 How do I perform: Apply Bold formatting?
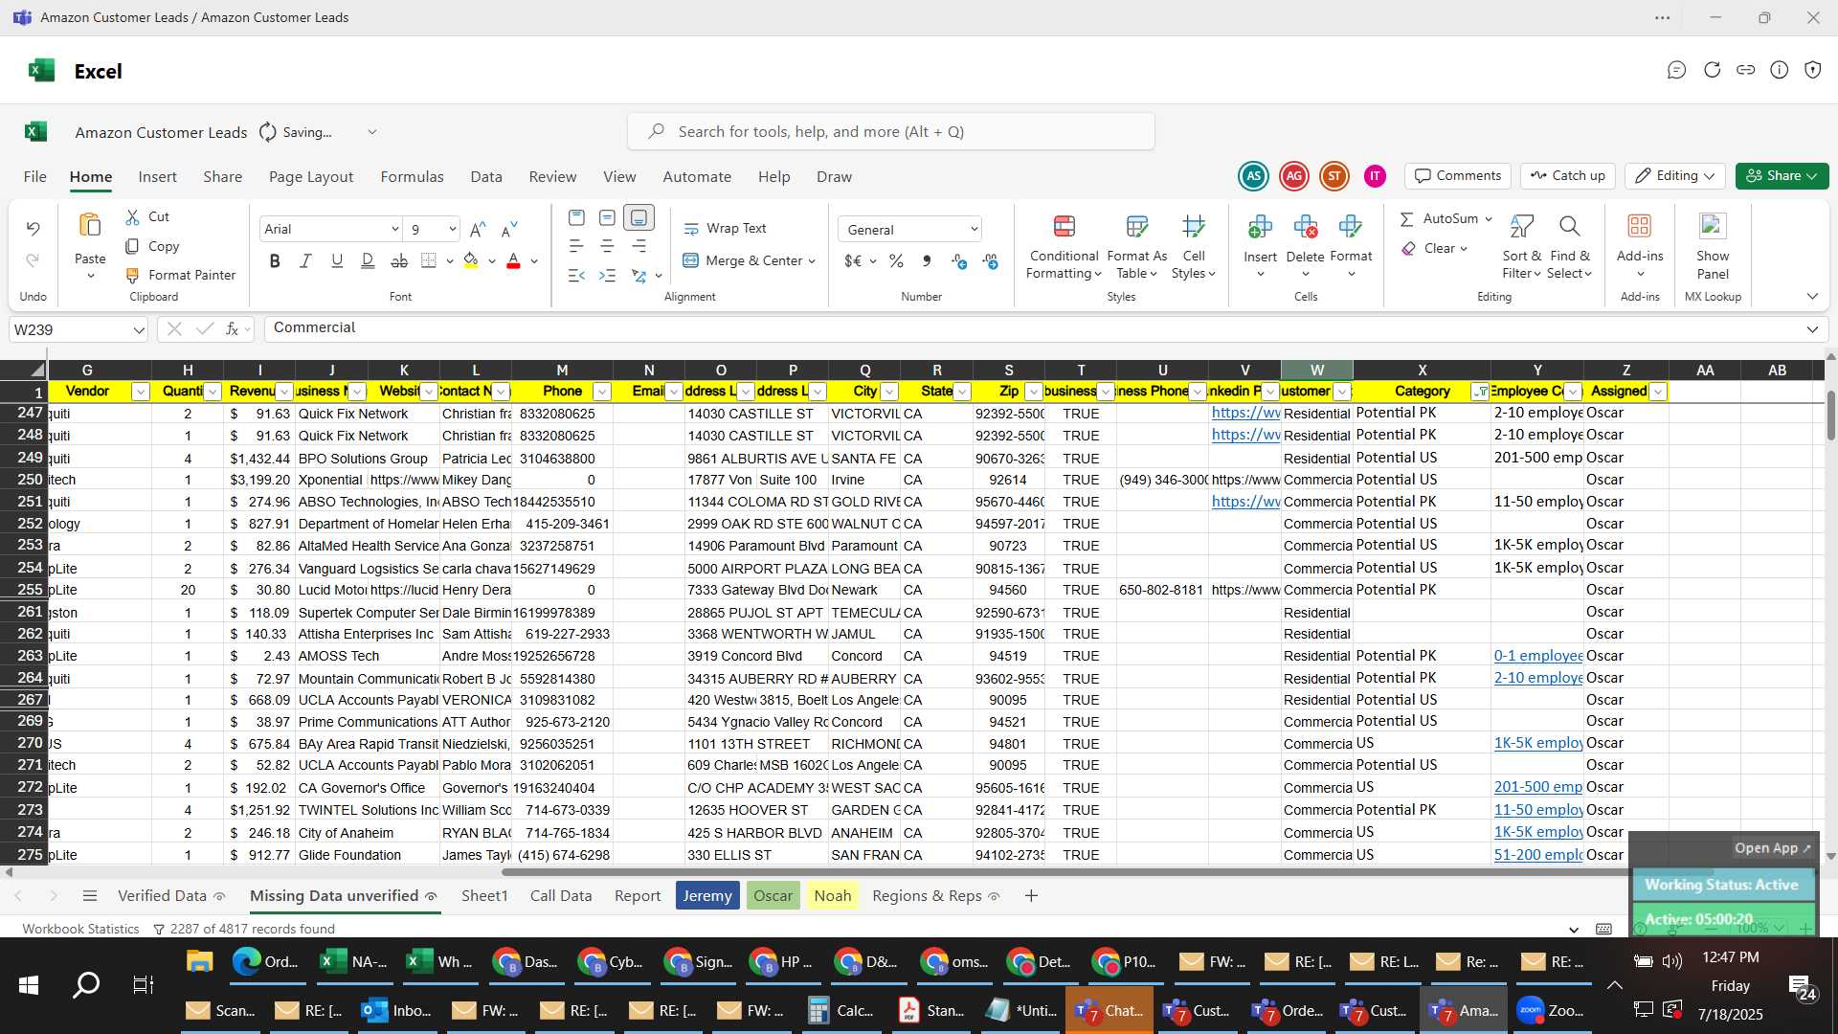click(275, 261)
